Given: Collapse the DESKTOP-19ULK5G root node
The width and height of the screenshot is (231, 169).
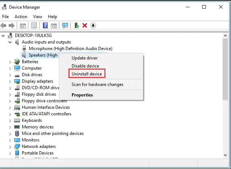Looking at the screenshot, I should click(x=3, y=36).
